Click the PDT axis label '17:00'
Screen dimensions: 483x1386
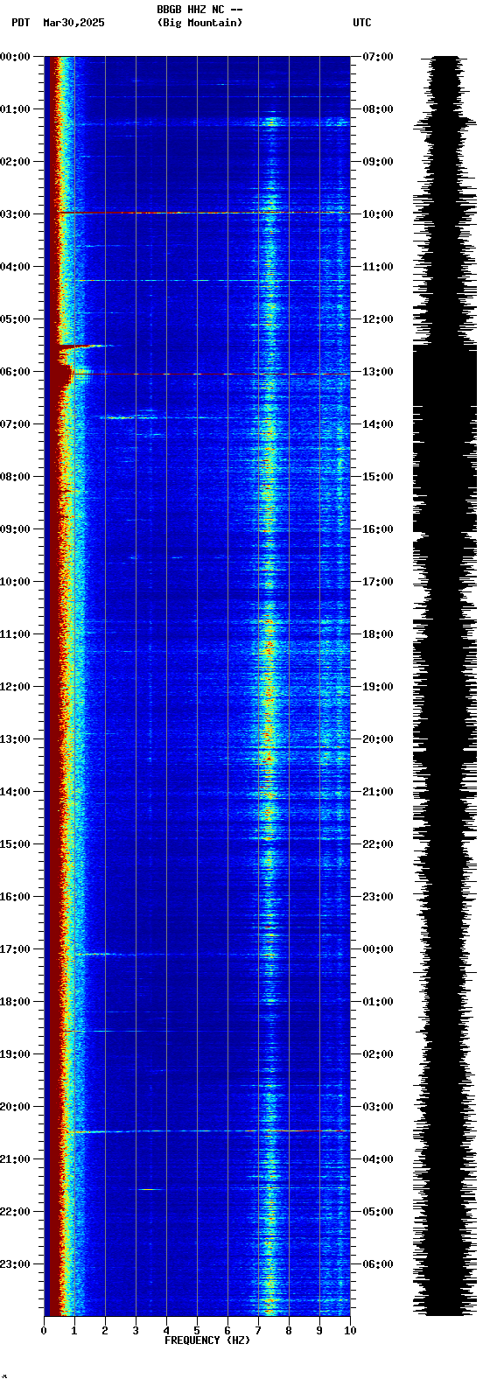click(x=15, y=949)
